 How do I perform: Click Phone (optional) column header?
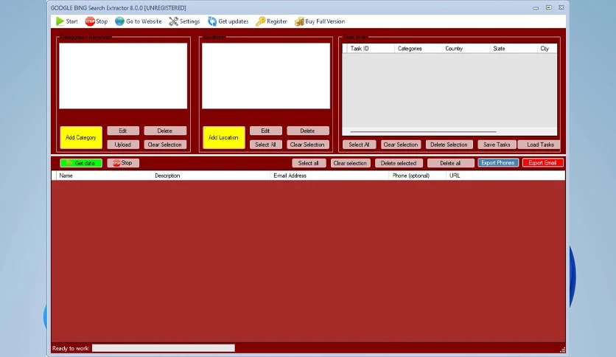(x=418, y=176)
